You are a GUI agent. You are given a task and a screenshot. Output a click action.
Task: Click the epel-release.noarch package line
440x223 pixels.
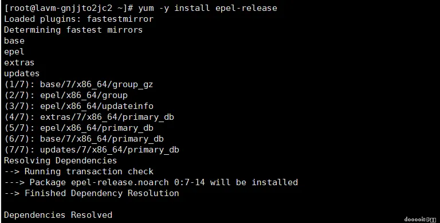click(x=151, y=182)
